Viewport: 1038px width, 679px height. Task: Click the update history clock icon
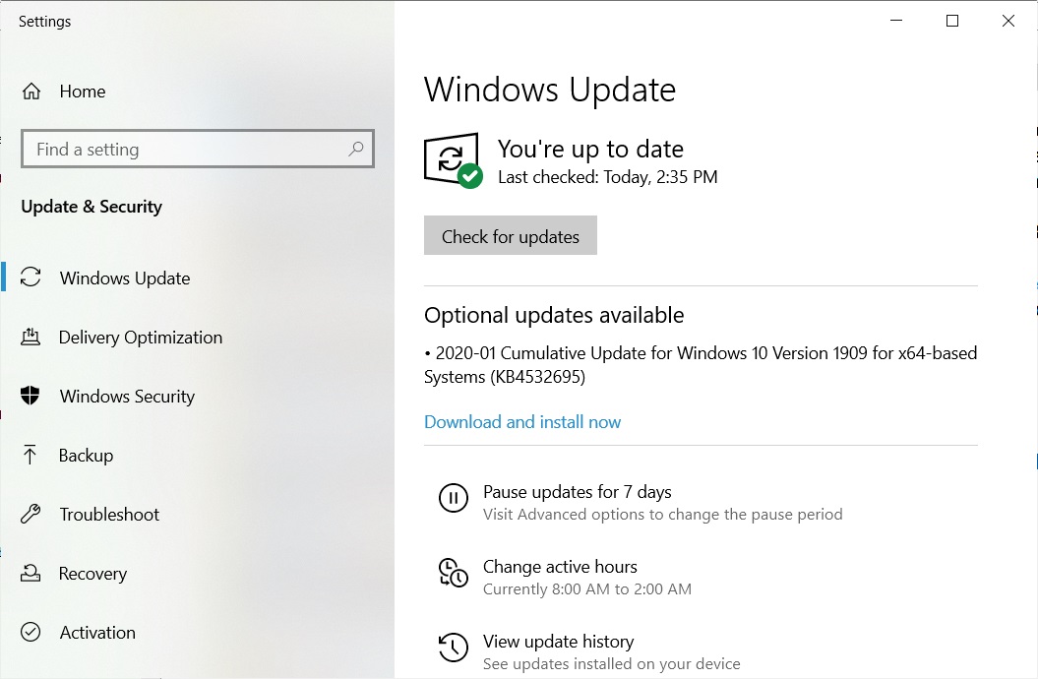point(454,648)
